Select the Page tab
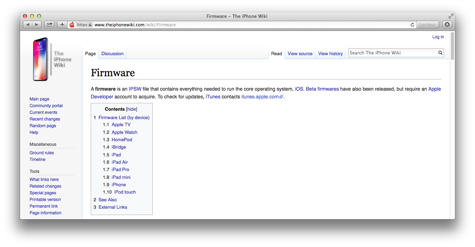This screenshot has width=475, height=247. (x=90, y=53)
